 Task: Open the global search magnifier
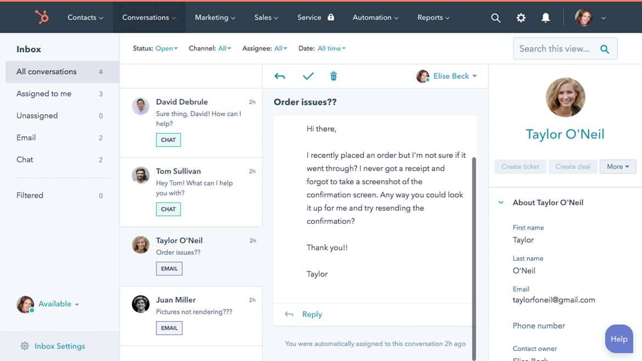[495, 17]
